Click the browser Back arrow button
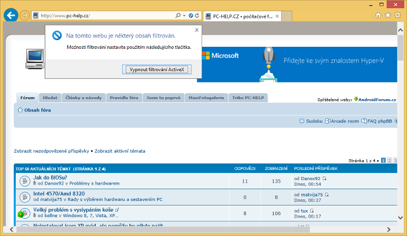Viewport: 407px width, 236px height. click(x=11, y=15)
